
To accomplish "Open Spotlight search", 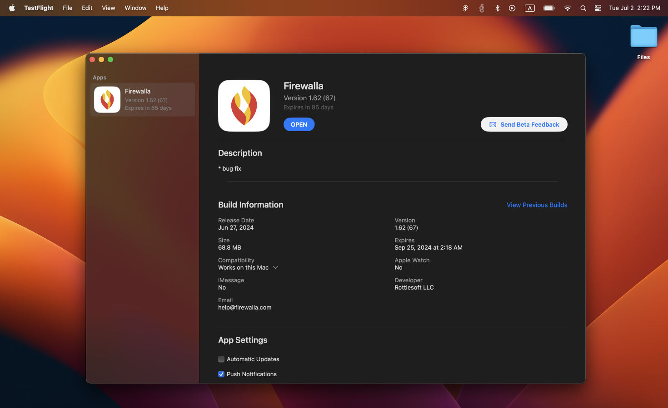I will 583,8.
